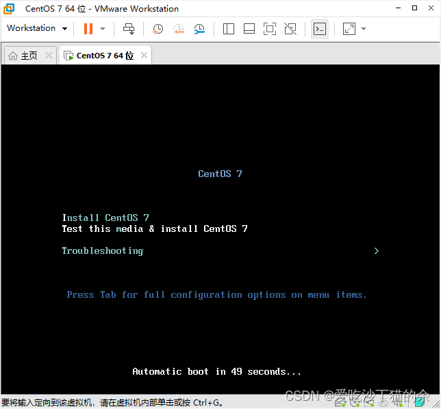Toggle the console view button

pos(320,29)
